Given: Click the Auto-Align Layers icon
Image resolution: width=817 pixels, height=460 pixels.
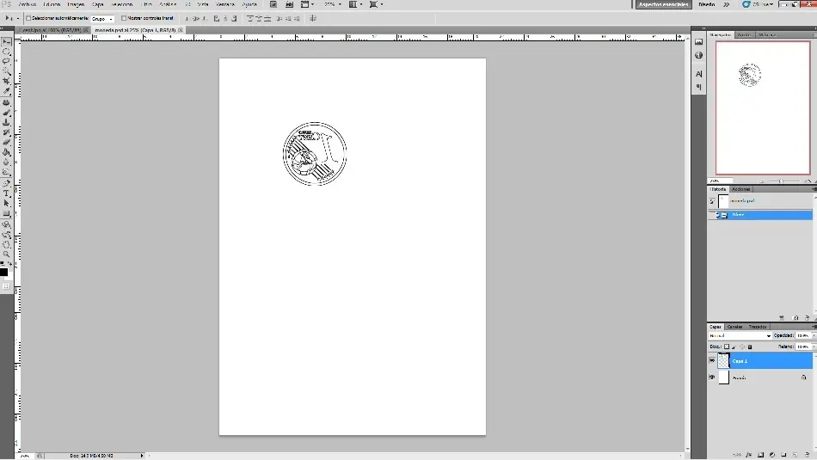Looking at the screenshot, I should (313, 18).
